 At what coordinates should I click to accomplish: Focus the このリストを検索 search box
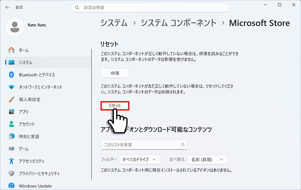(144, 145)
